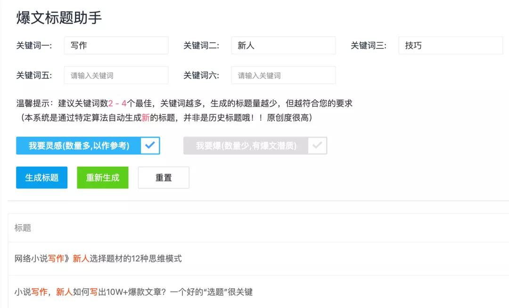Click the 标题 table header

tap(23, 228)
